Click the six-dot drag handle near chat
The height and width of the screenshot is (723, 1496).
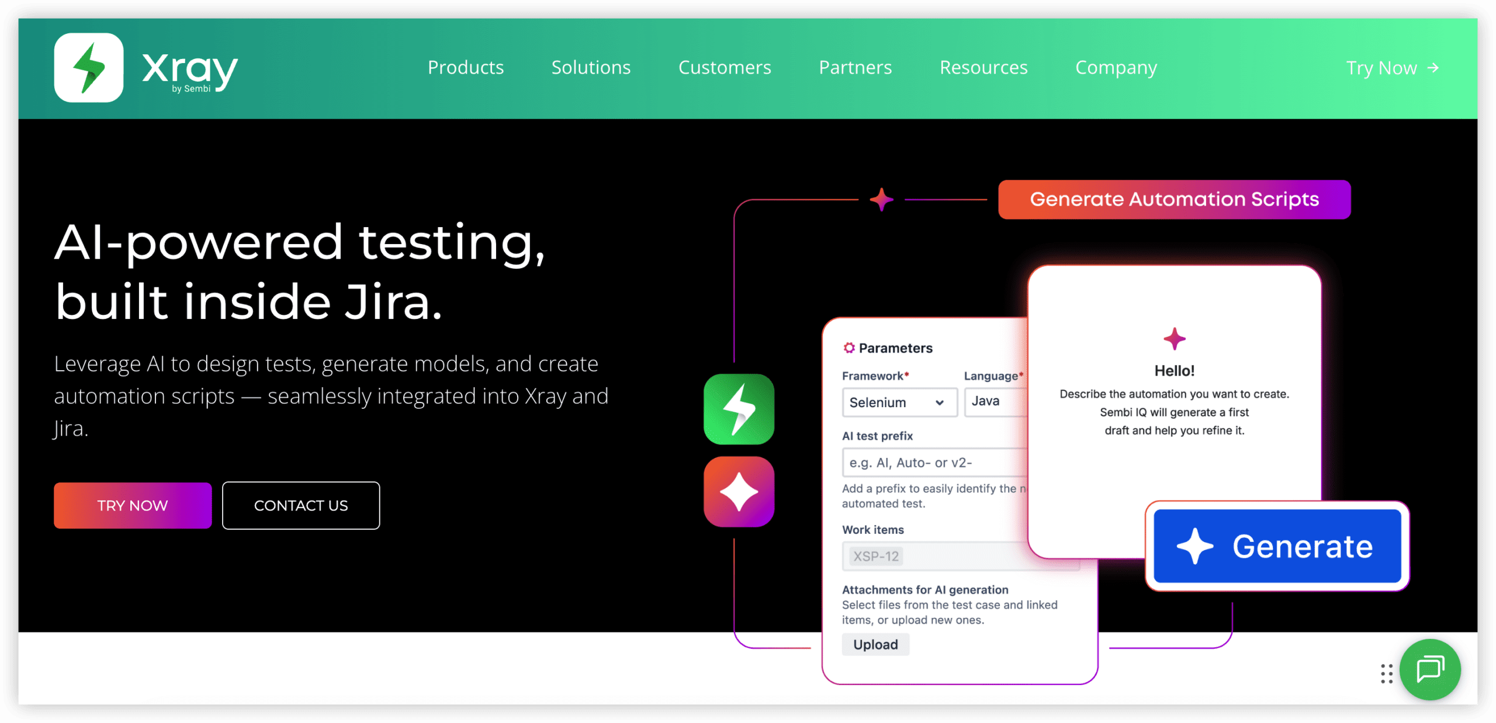click(x=1387, y=673)
